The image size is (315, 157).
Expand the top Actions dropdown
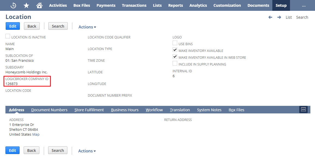87,27
